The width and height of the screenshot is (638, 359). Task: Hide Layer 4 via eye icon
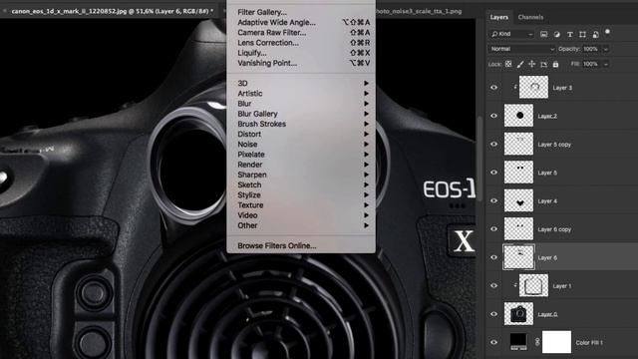pos(494,200)
